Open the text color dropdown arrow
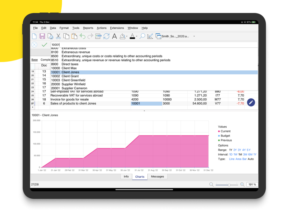This screenshot has height=216, width=288. click(137, 36)
